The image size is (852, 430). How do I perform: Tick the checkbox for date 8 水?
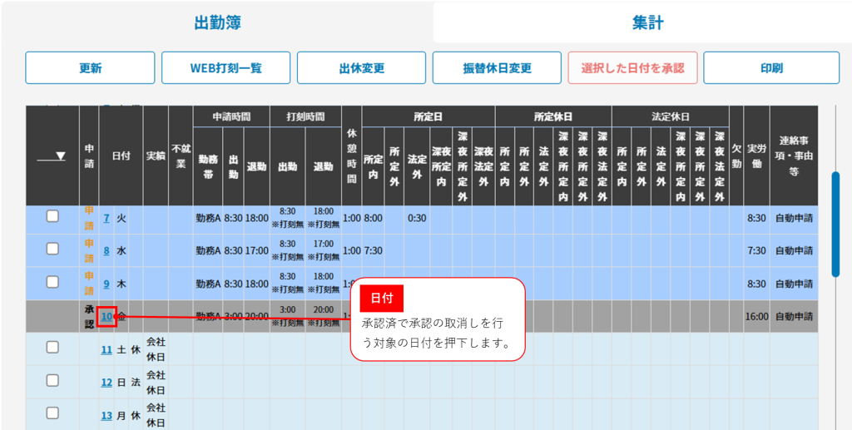pyautogui.click(x=52, y=249)
